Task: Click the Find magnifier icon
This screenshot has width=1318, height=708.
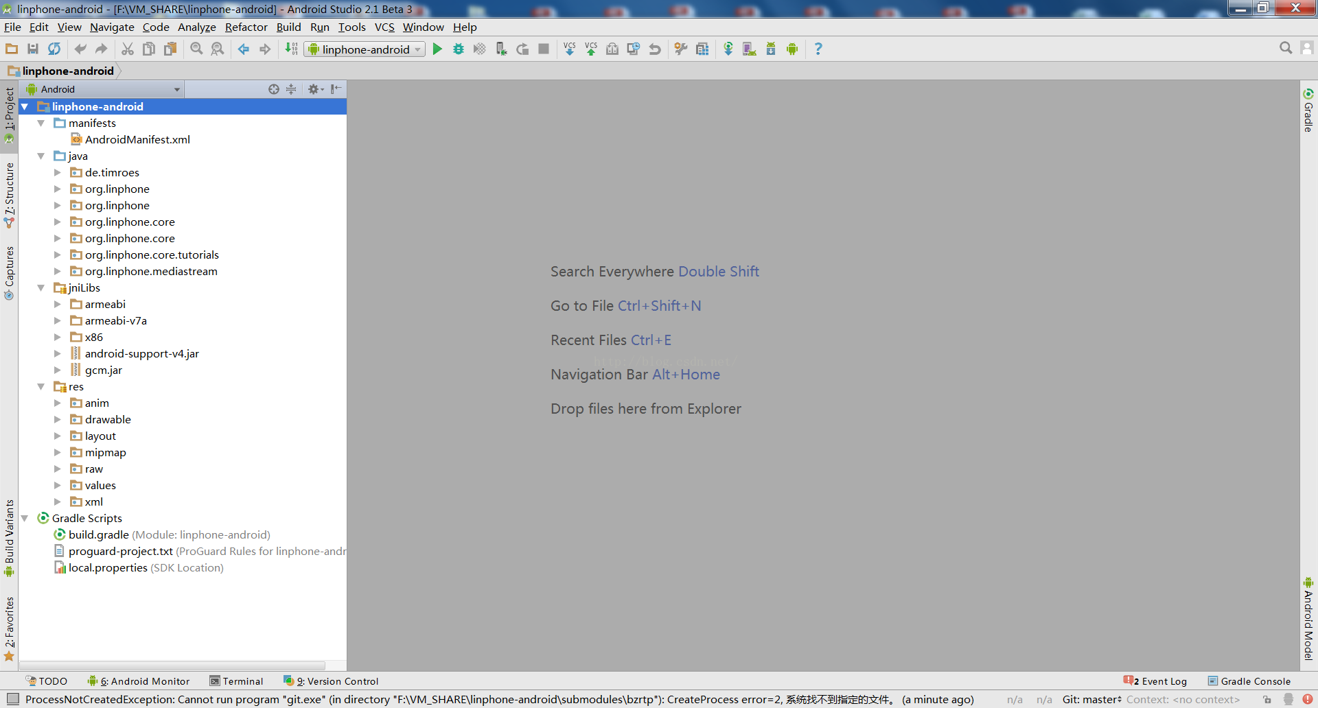Action: tap(196, 49)
